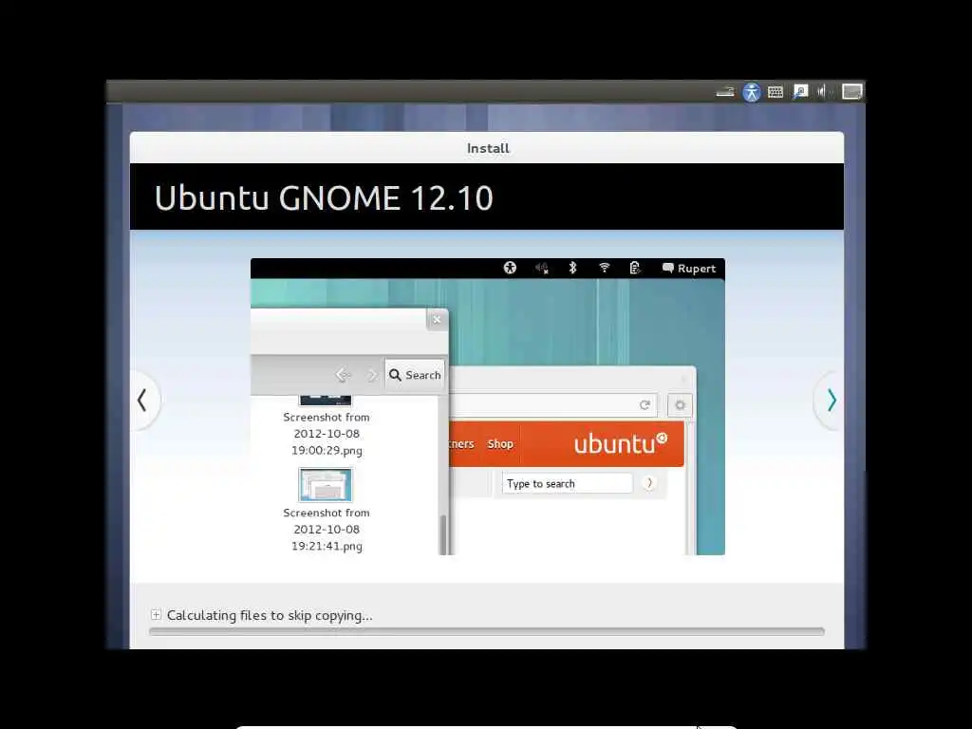Viewport: 972px width, 729px height.
Task: Click 'Screenshot from 2012-10-08 19:00:29.png' label
Action: (x=327, y=434)
